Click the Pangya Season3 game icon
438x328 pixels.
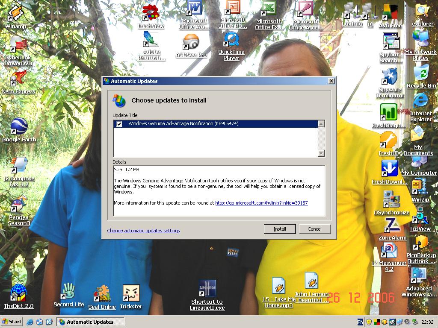point(19,211)
